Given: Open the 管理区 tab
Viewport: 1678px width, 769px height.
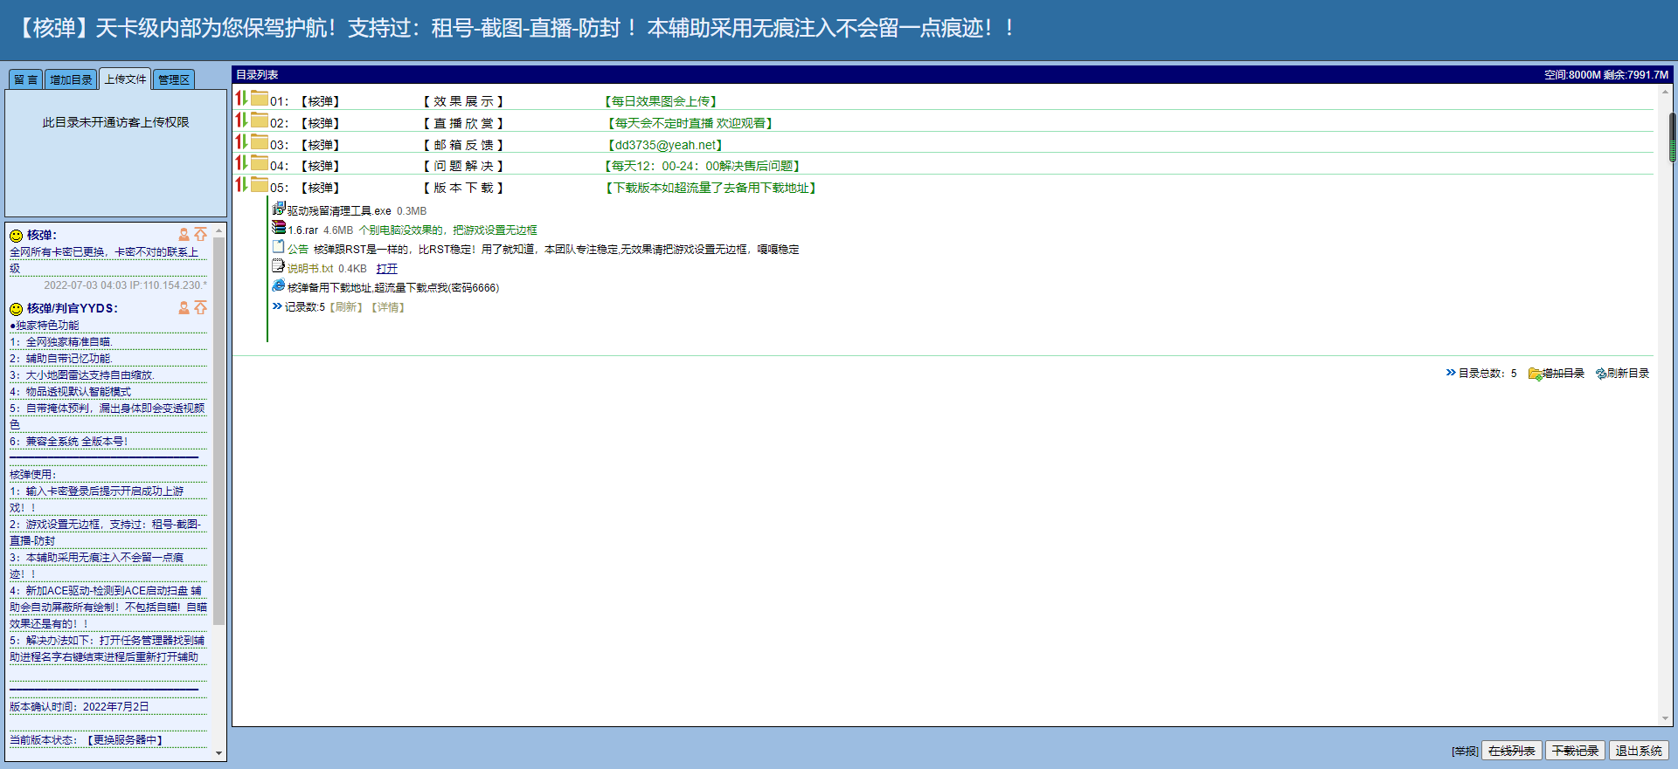Looking at the screenshot, I should pyautogui.click(x=174, y=79).
